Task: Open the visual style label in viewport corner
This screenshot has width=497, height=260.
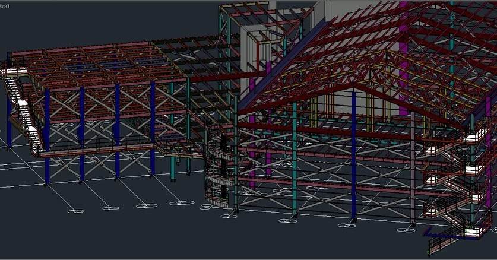Action: (4, 6)
